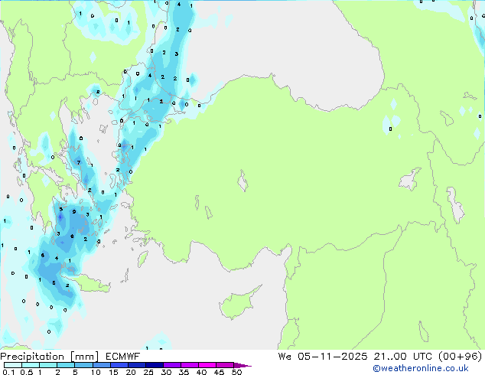This screenshot has width=485, height=375.
Task: Click the '21..00 UTC' time text
Action: [x=402, y=357]
